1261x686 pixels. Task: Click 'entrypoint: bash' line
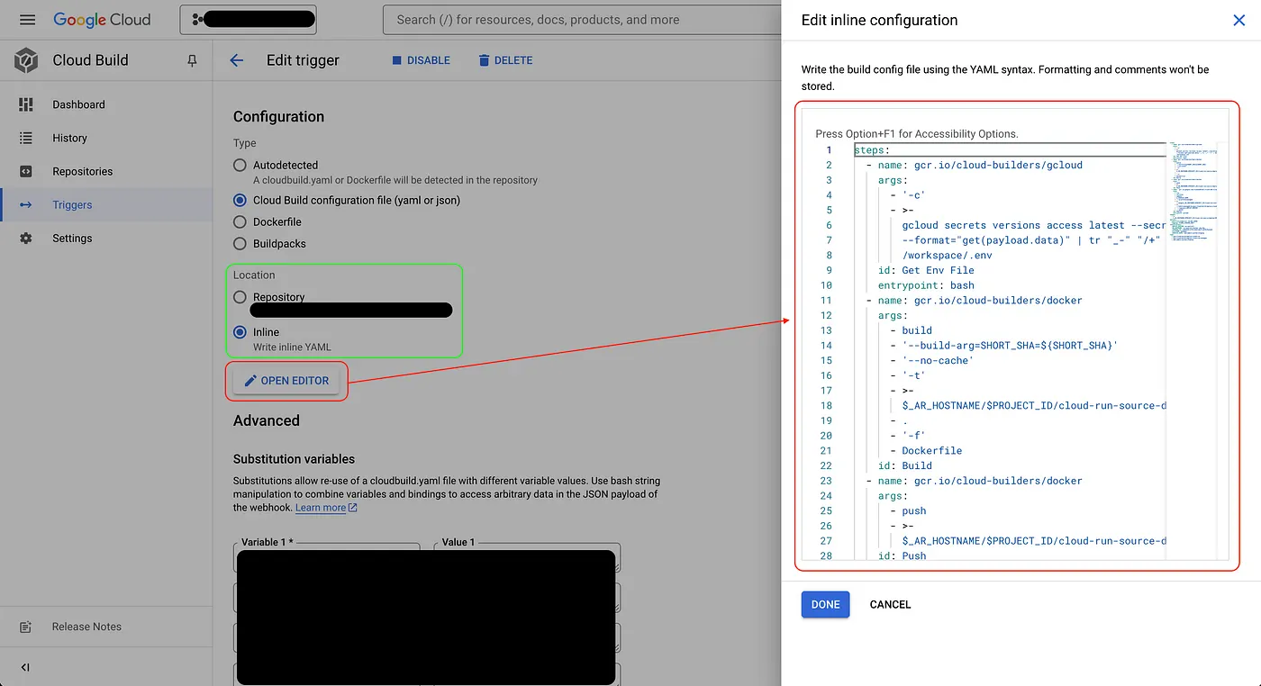(926, 285)
